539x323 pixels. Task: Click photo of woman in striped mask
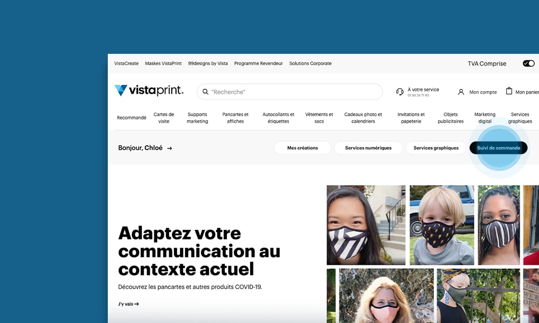point(366,225)
